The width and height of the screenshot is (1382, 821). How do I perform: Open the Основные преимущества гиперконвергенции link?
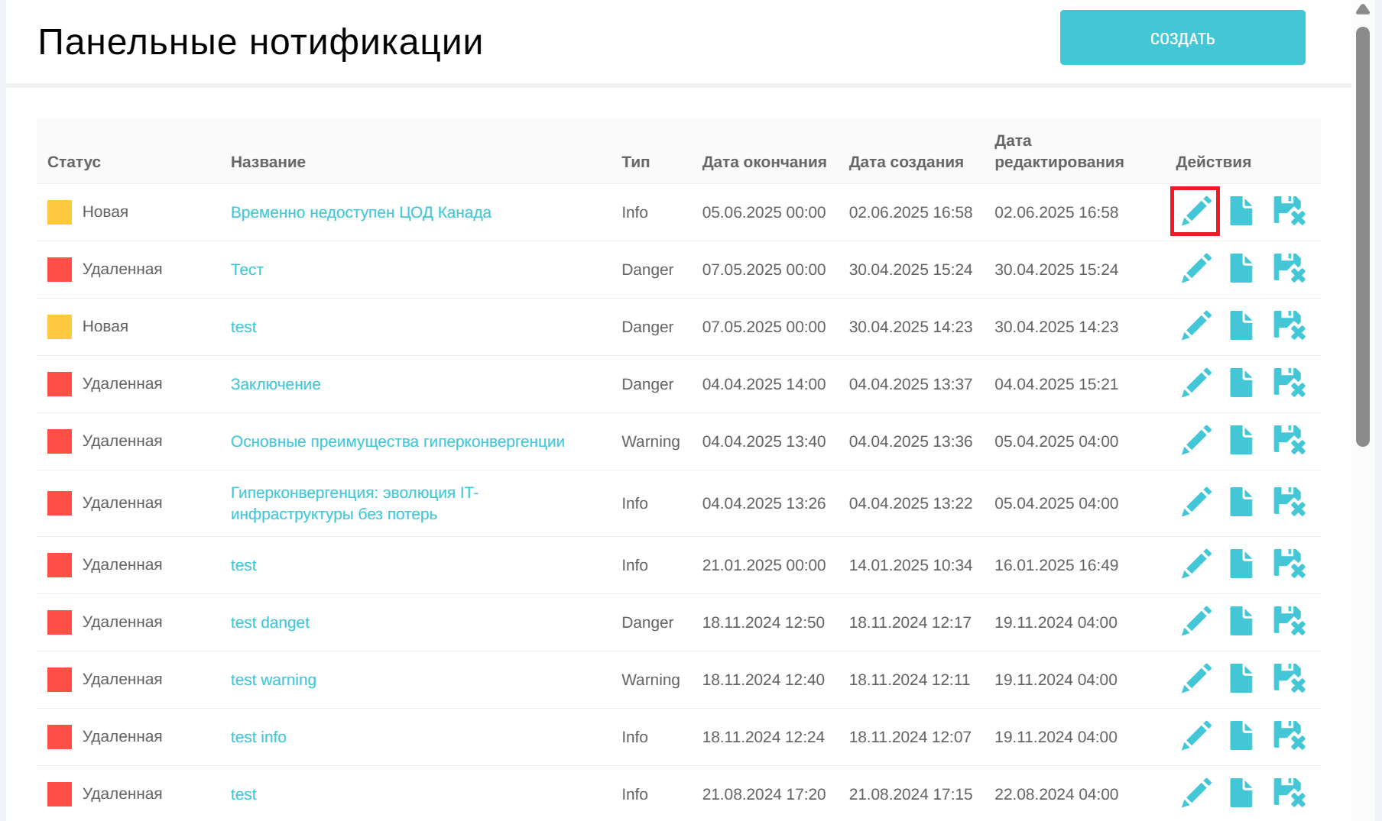click(397, 441)
